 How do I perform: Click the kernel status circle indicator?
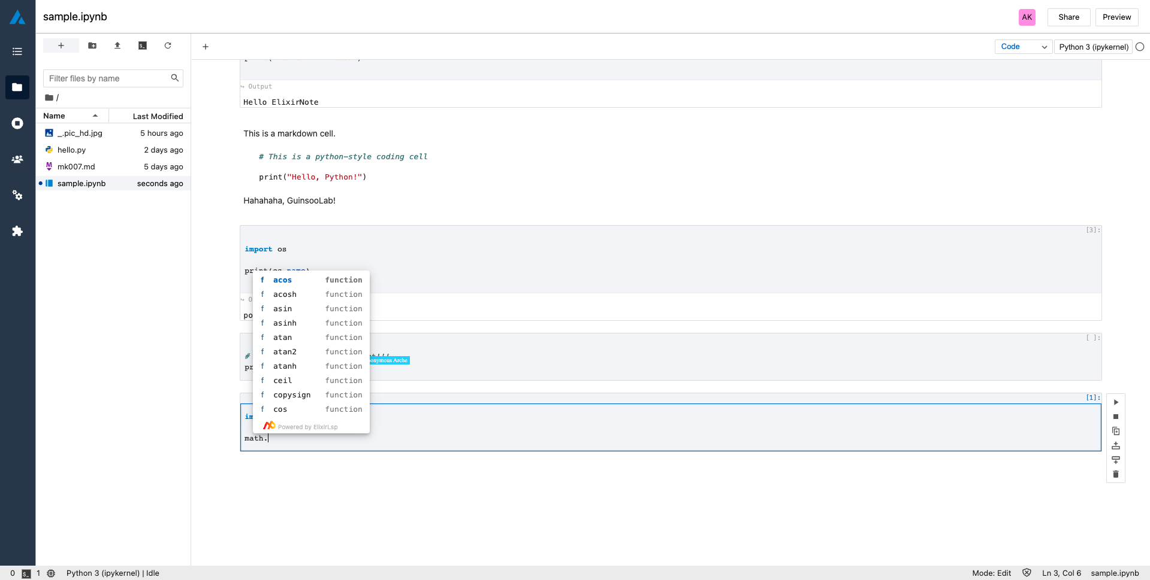point(1140,47)
